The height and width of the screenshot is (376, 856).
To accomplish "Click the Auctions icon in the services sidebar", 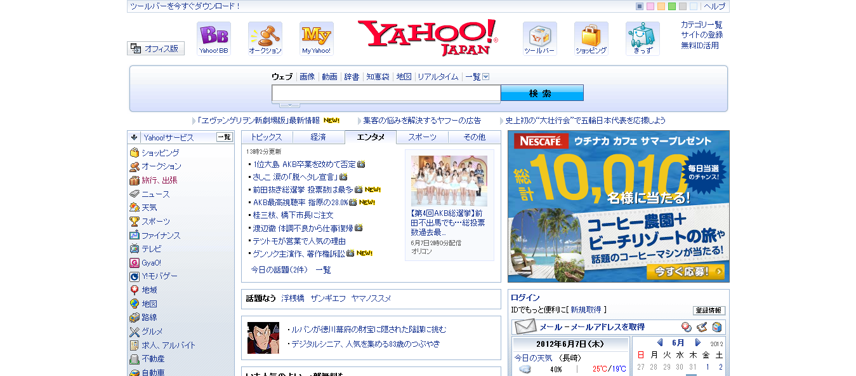I will 135,166.
